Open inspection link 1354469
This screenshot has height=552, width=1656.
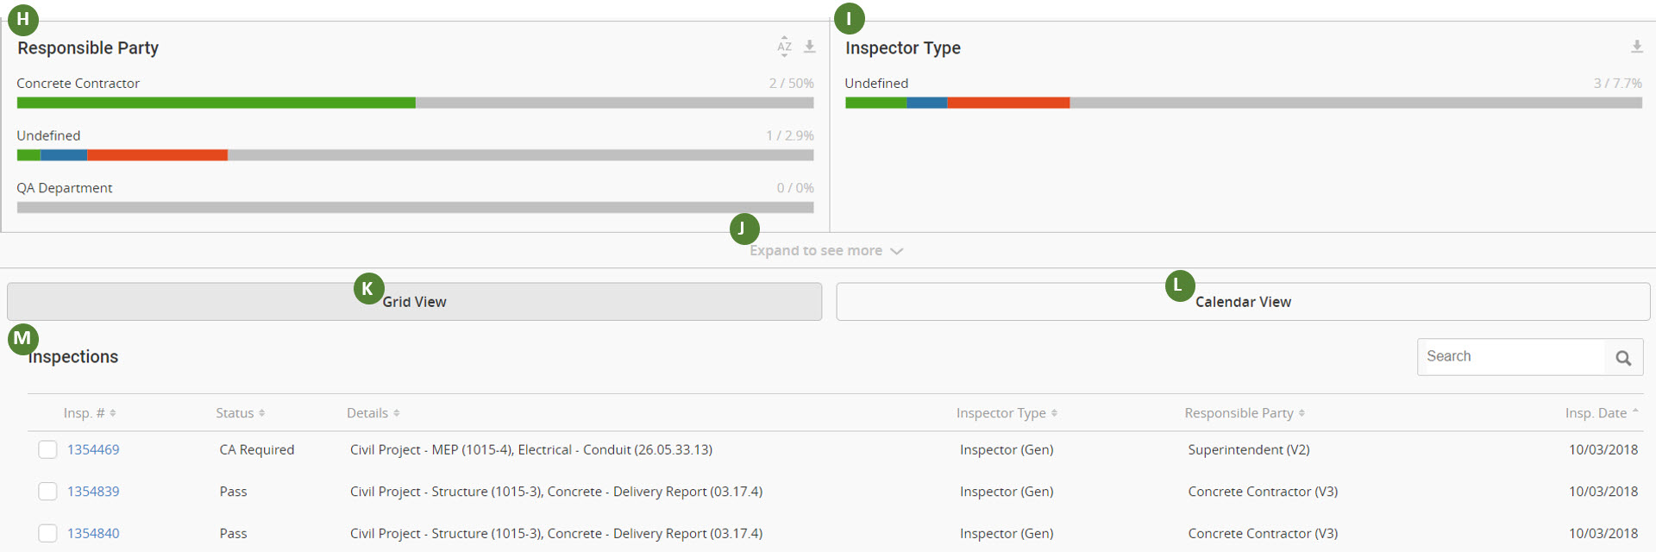tap(93, 449)
